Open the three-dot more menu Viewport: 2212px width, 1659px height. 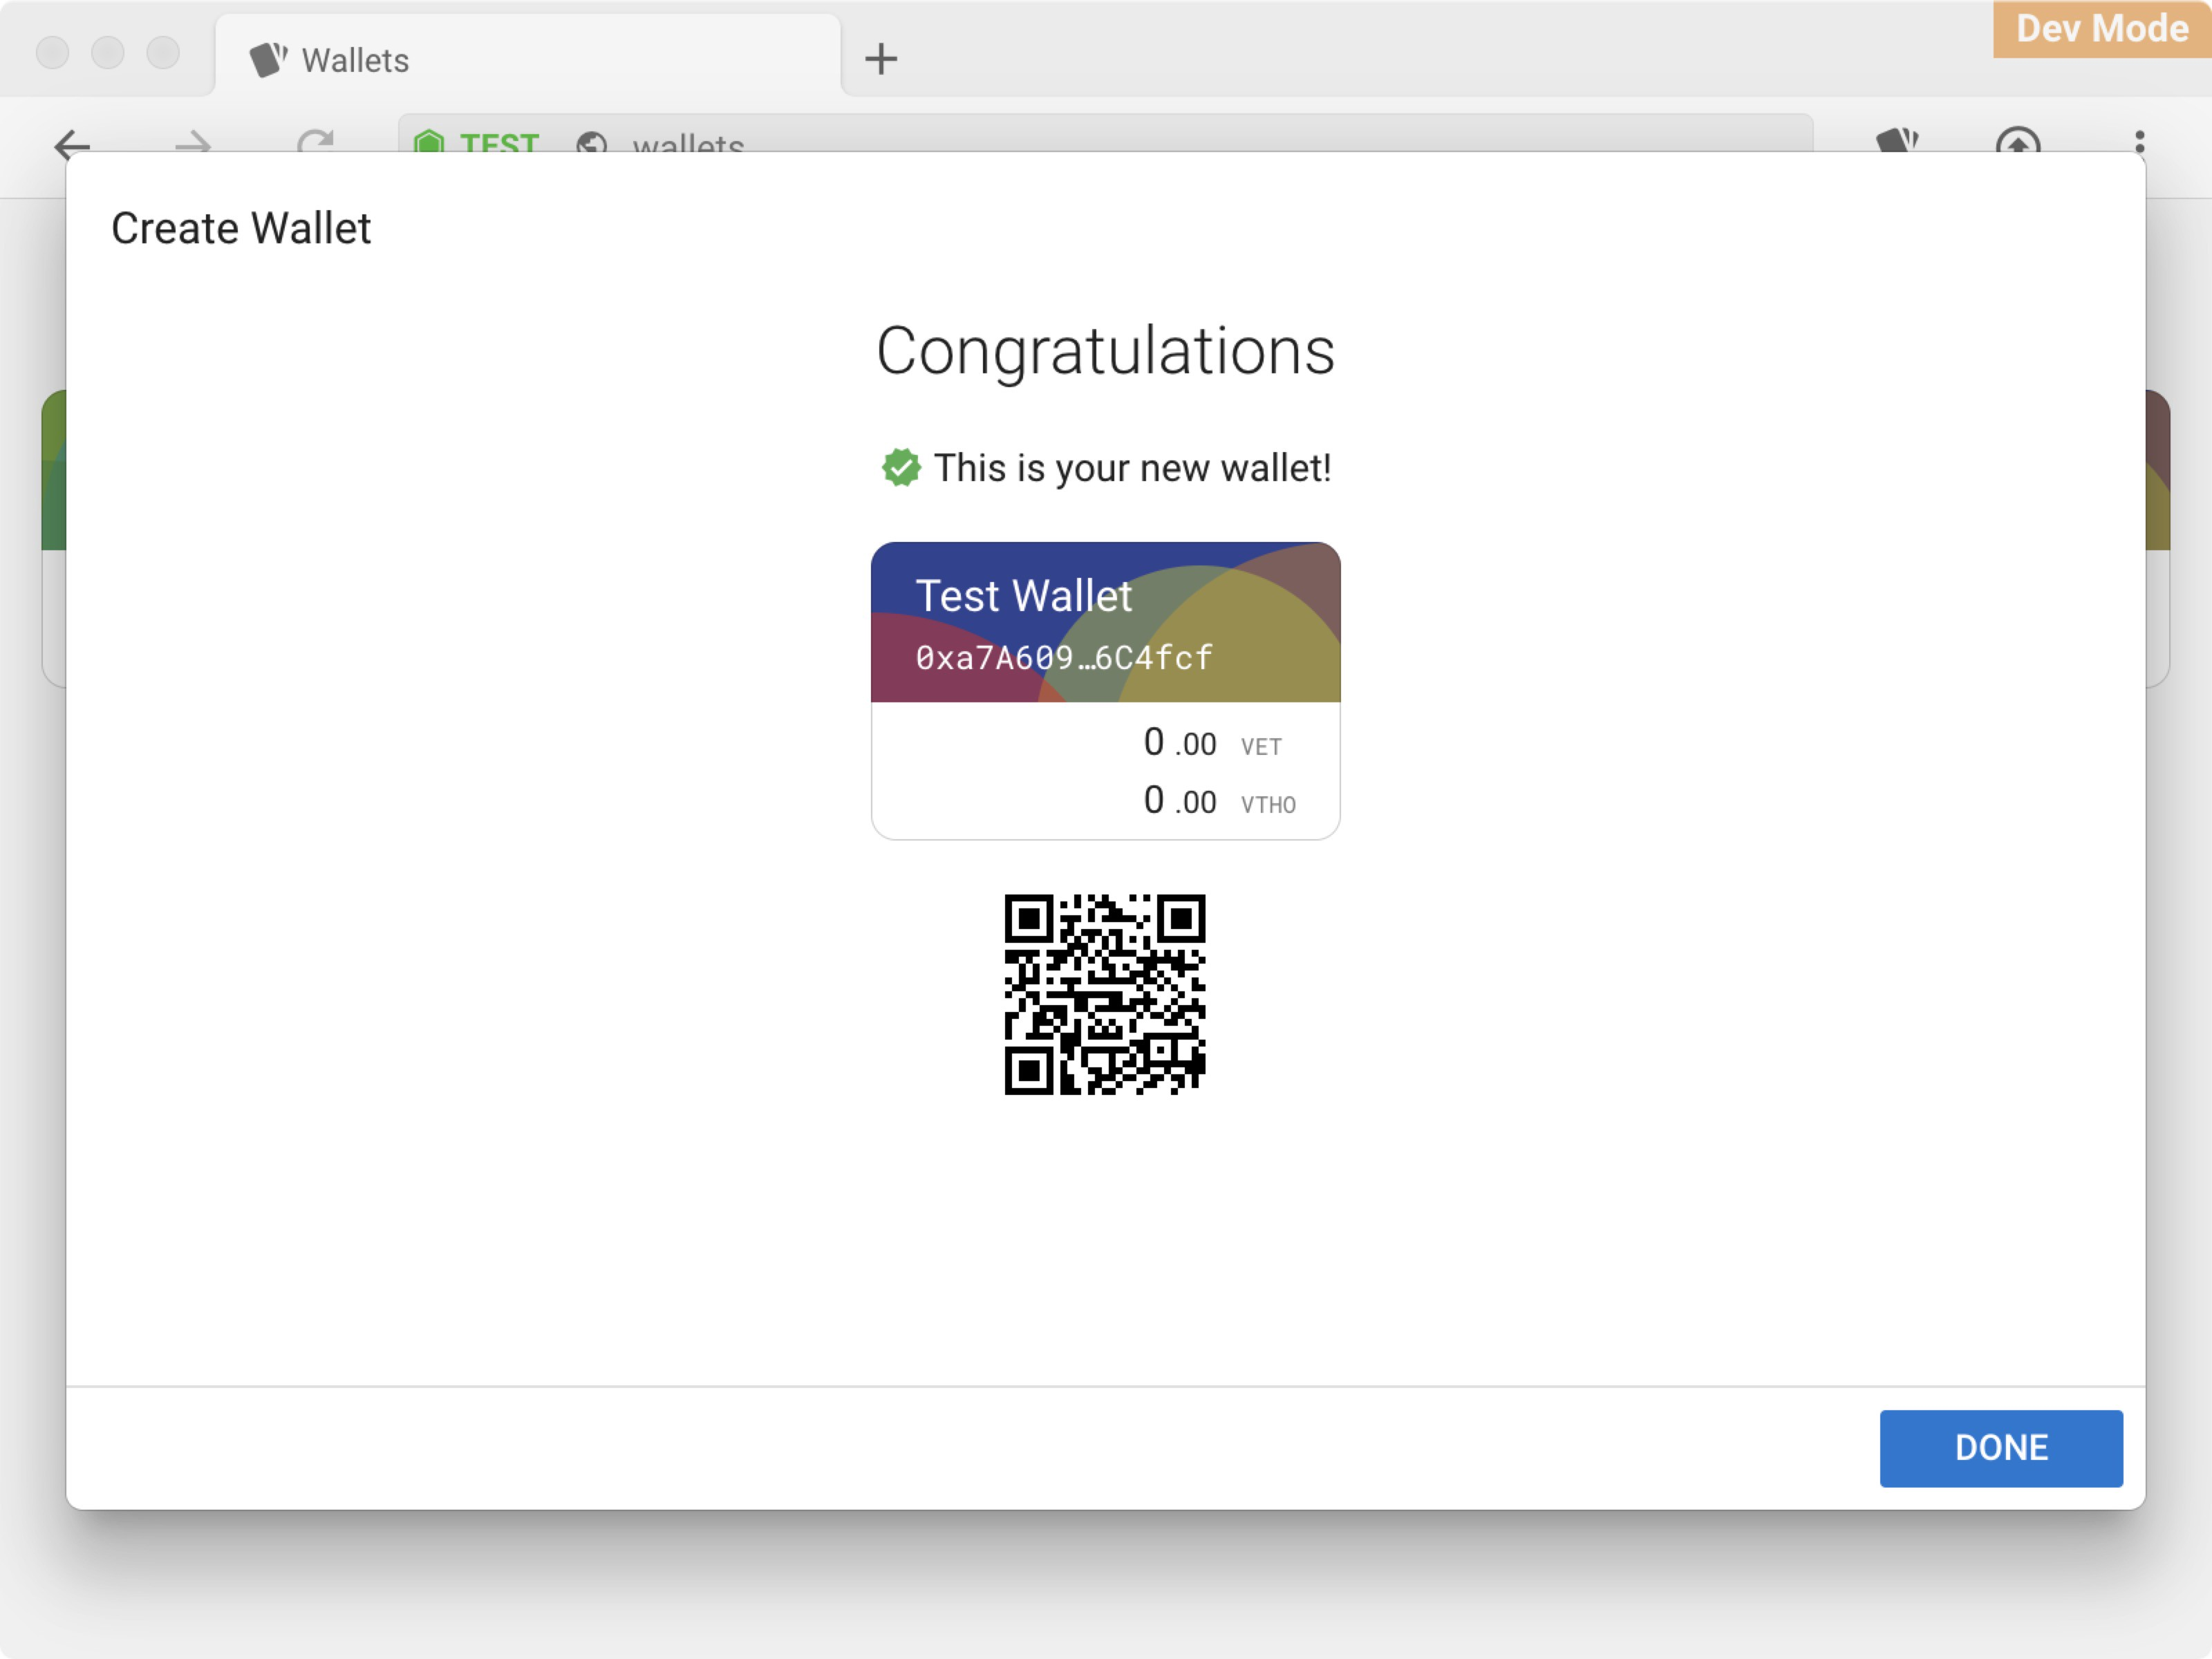coord(2139,141)
